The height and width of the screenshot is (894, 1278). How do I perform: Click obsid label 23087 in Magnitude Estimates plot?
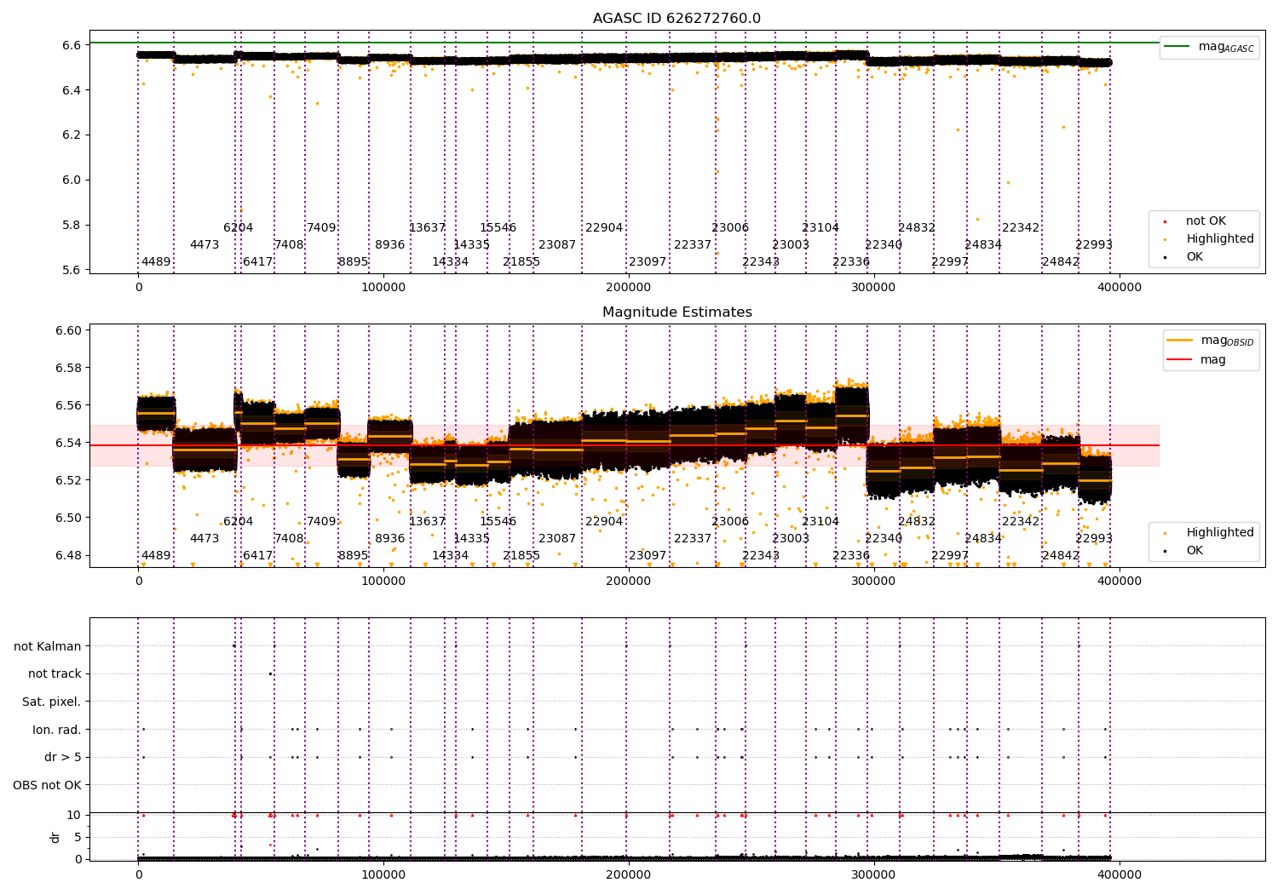557,539
